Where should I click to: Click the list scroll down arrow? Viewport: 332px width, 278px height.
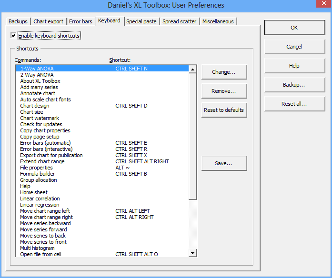click(192, 253)
